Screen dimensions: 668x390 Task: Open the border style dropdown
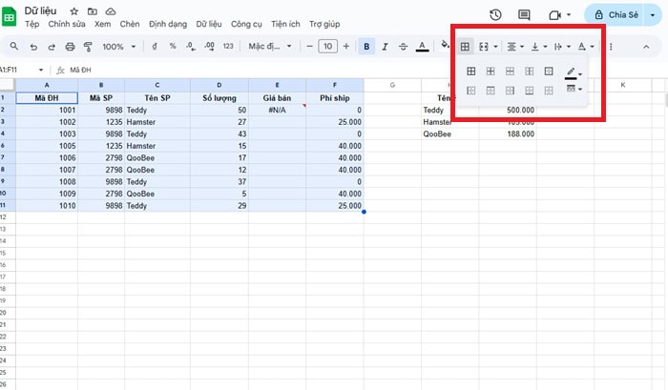point(574,89)
